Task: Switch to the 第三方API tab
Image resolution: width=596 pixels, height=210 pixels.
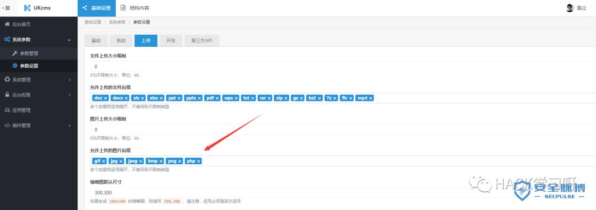Action: pos(201,41)
